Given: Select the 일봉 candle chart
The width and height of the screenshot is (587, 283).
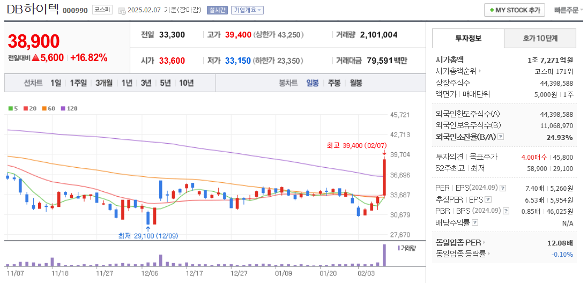Looking at the screenshot, I should click(313, 83).
